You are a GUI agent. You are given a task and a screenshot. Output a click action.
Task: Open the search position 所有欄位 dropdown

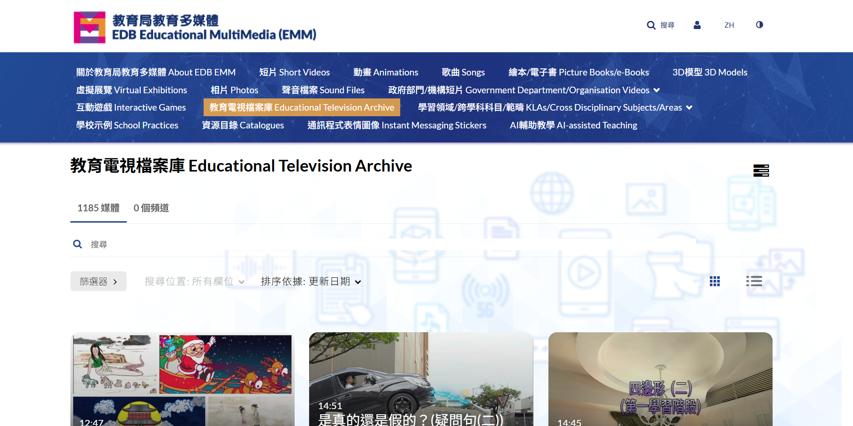coord(194,282)
